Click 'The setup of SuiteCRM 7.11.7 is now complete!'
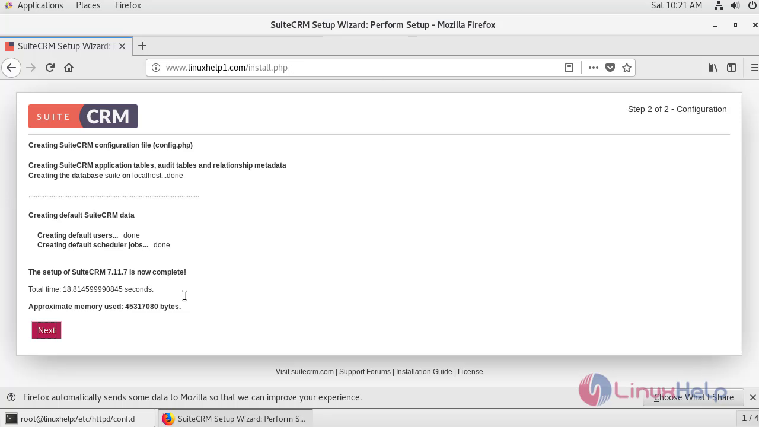 pyautogui.click(x=107, y=272)
